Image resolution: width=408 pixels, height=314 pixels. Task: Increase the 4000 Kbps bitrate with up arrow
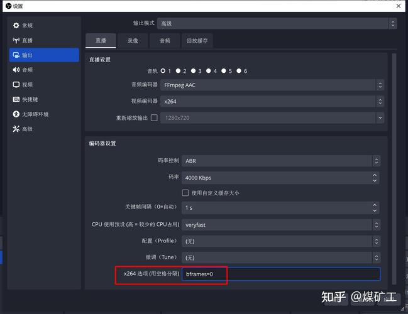[x=375, y=175]
